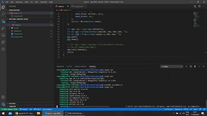
Task: Split the terminal panel
Action: (191, 66)
